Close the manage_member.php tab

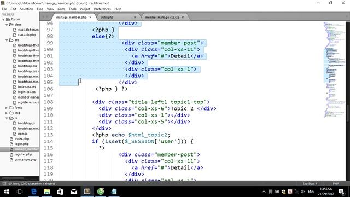point(90,17)
